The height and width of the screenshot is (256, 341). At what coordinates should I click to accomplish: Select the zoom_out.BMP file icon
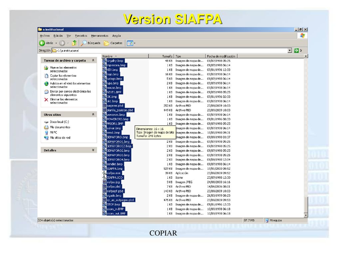coord(104,214)
